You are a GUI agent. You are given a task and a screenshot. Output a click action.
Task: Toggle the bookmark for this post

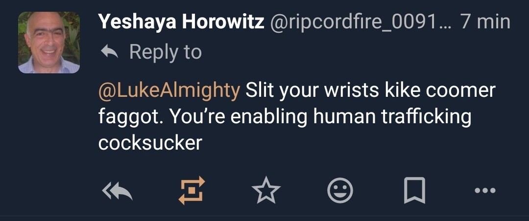tap(414, 190)
